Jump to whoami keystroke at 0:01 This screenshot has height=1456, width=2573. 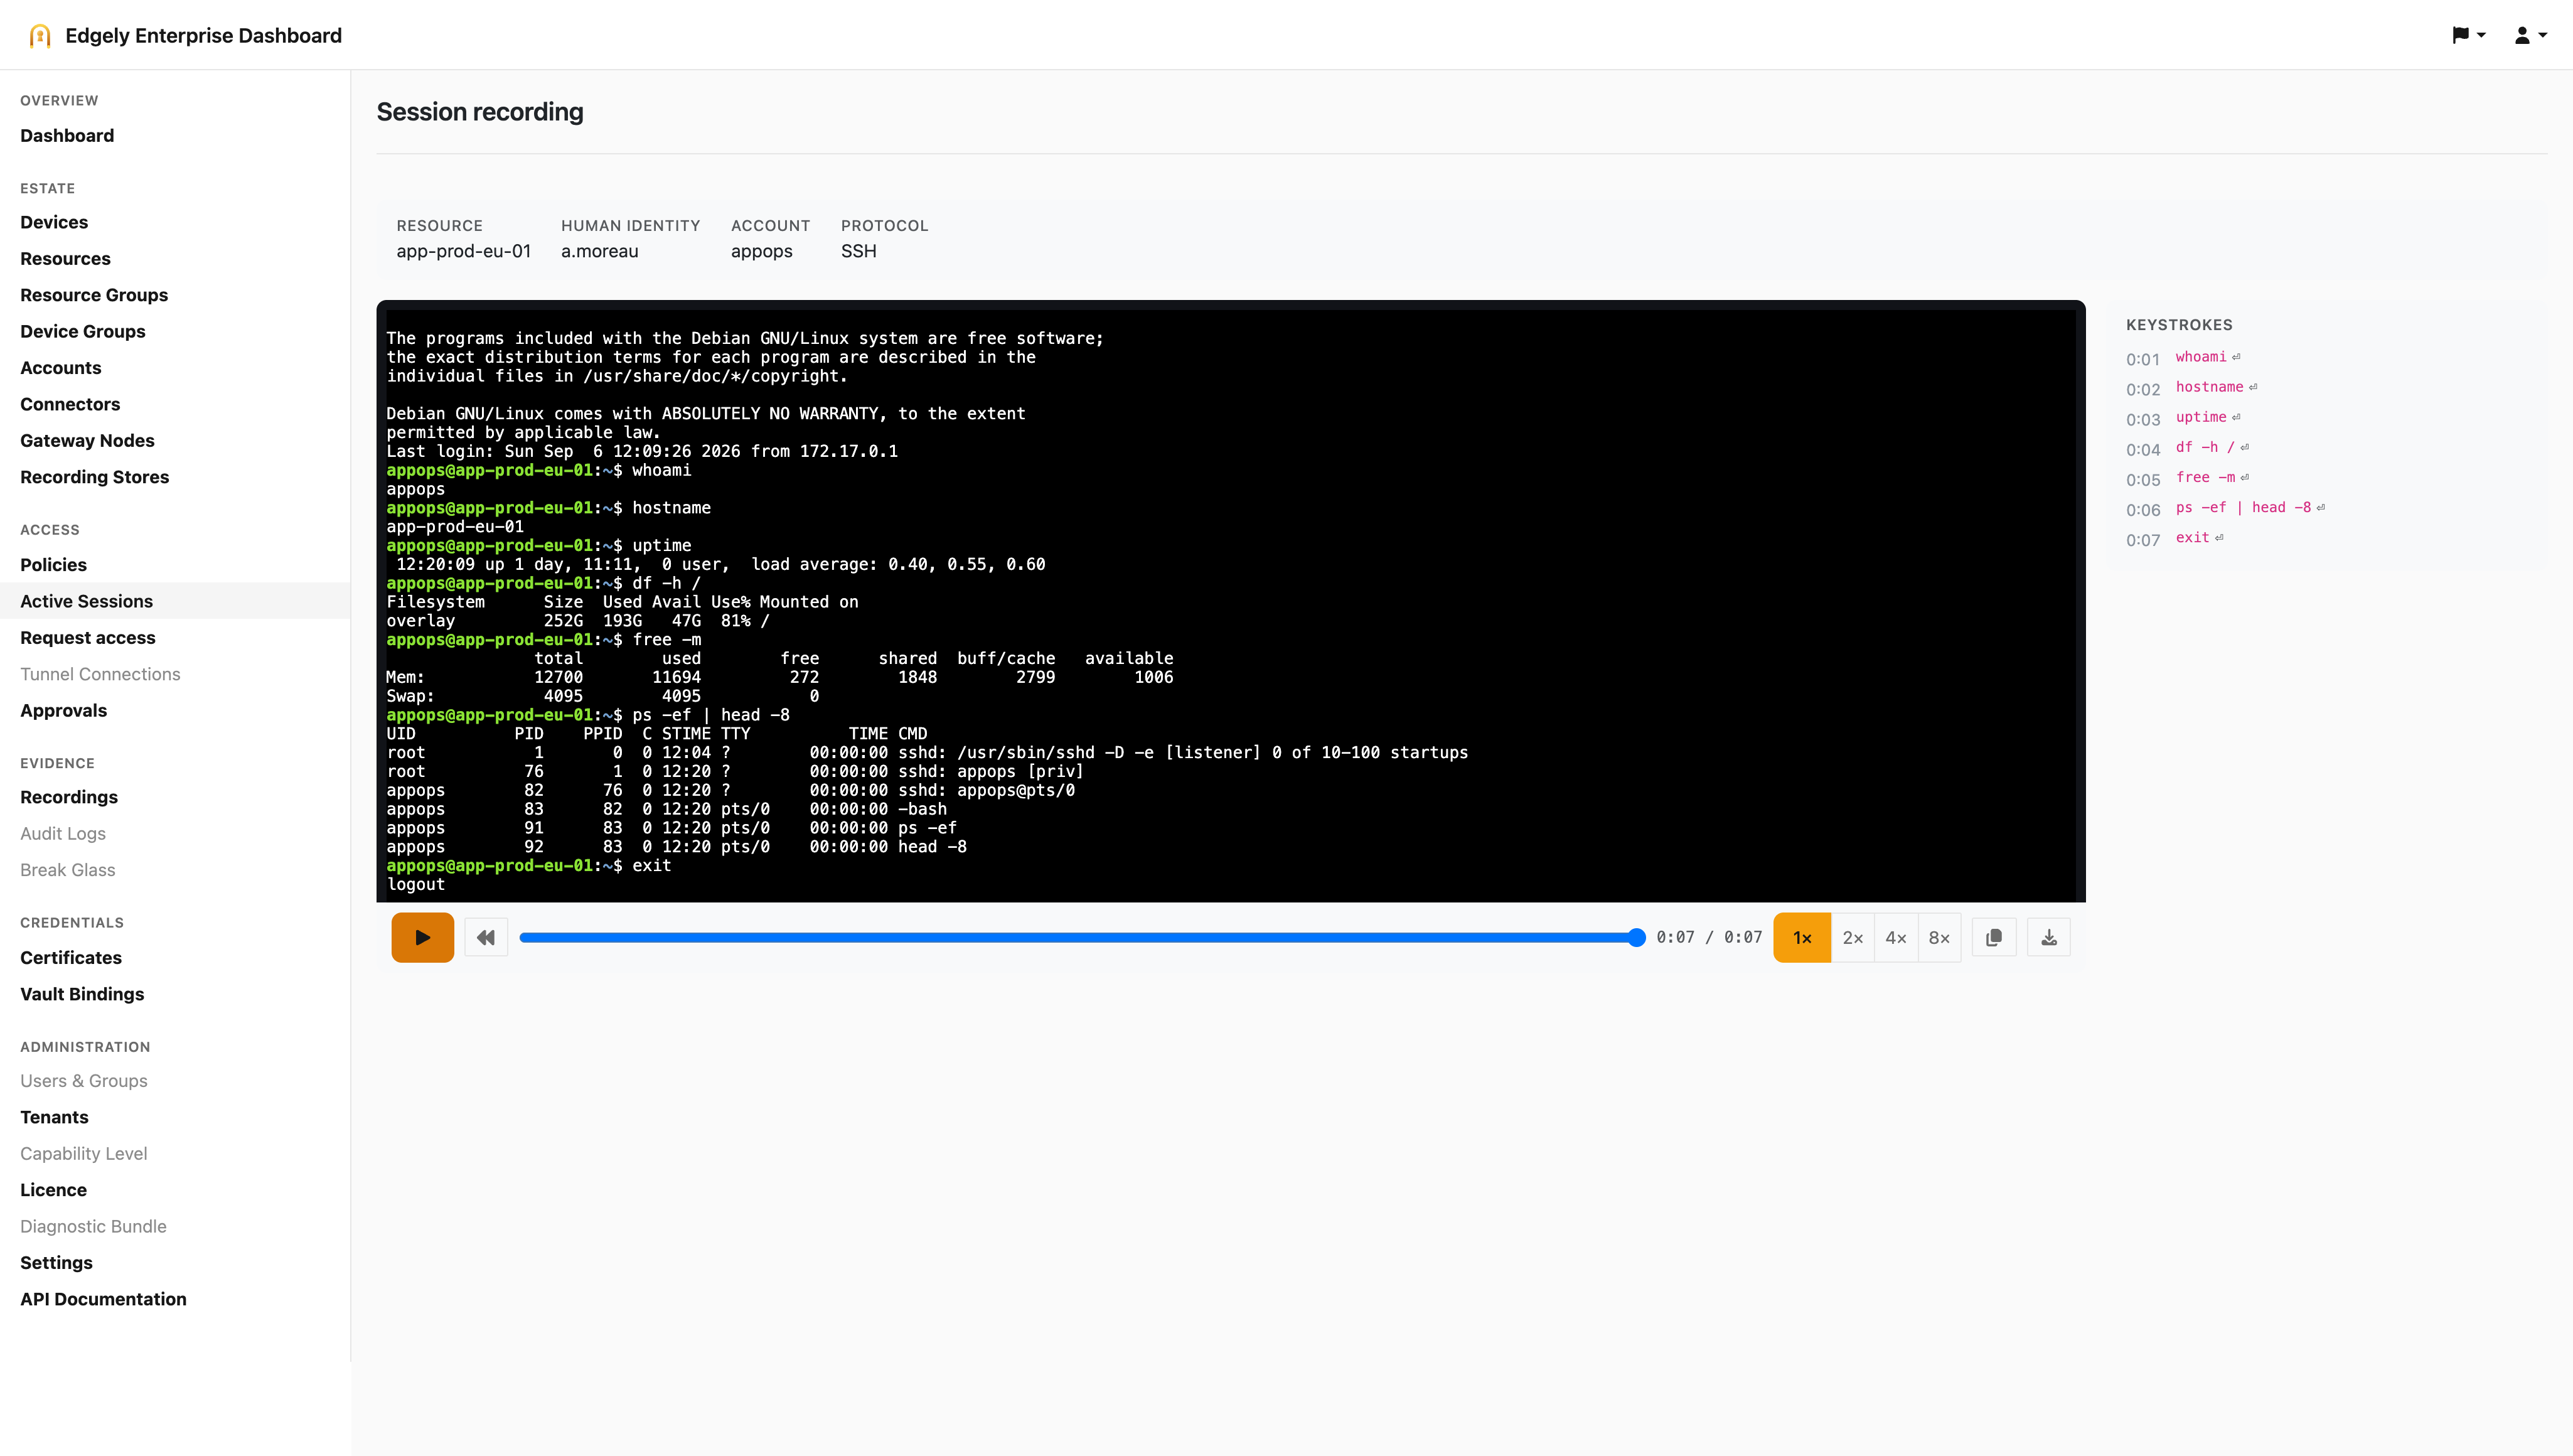[2201, 358]
